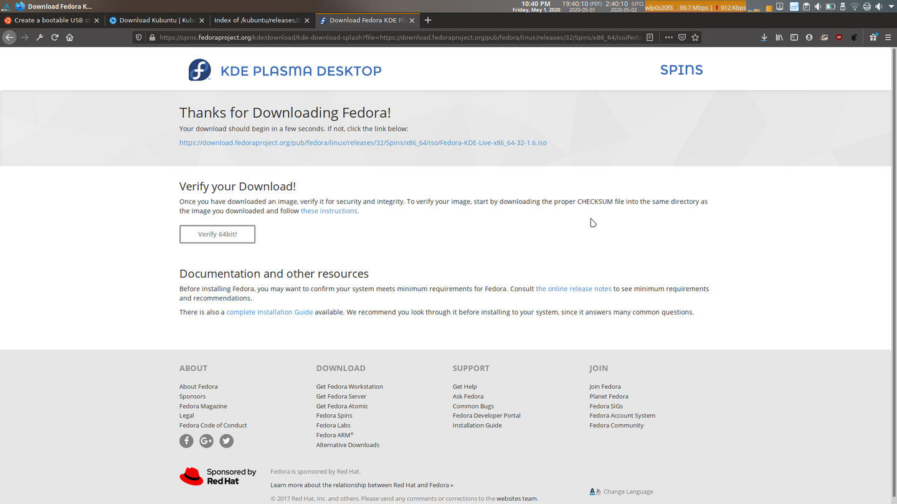Reload the current page
The height and width of the screenshot is (504, 897).
tap(55, 37)
